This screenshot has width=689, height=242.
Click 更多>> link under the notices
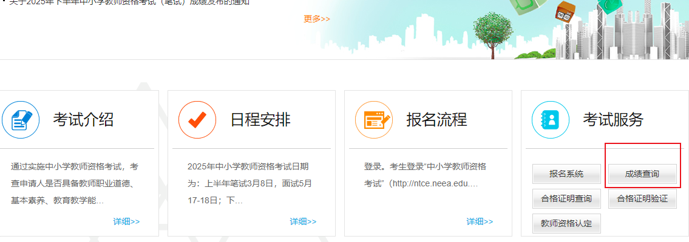(x=317, y=19)
